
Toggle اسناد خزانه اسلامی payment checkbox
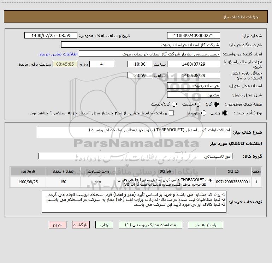click(171, 113)
